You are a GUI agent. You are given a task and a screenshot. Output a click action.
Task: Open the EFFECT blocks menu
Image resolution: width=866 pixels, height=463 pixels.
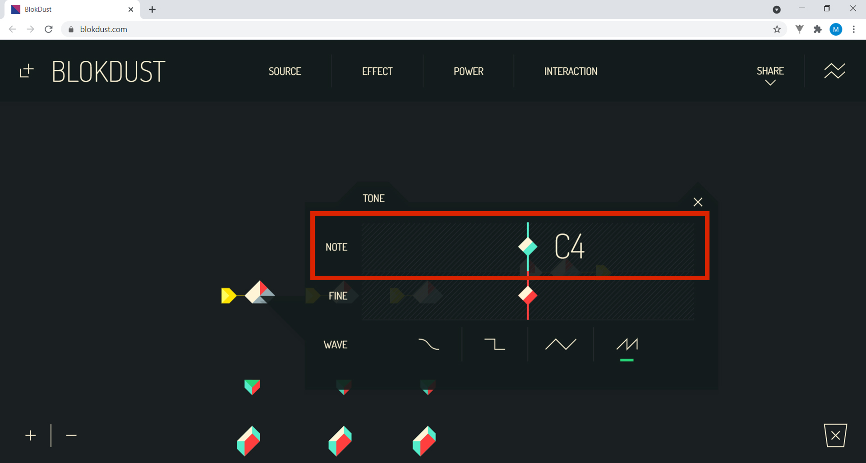coord(377,71)
